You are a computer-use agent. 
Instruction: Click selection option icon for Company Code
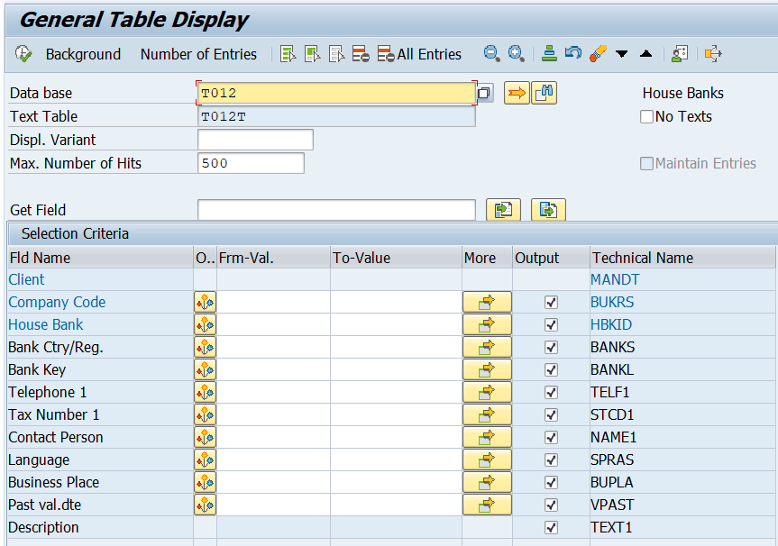point(205,302)
